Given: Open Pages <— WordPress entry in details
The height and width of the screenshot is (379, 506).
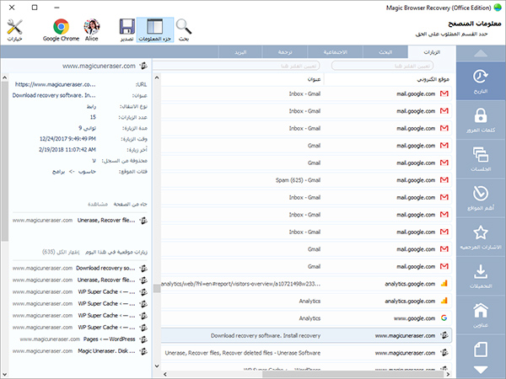Looking at the screenshot, I should point(83,339).
